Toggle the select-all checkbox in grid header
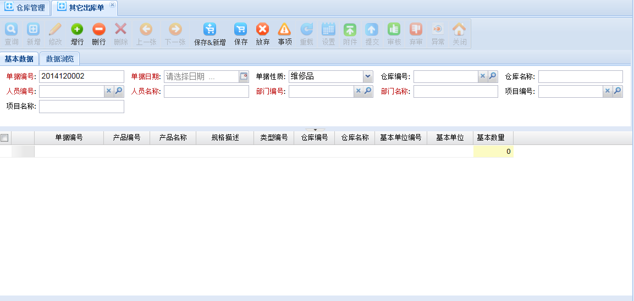Screen dimensions: 634x301 point(5,138)
